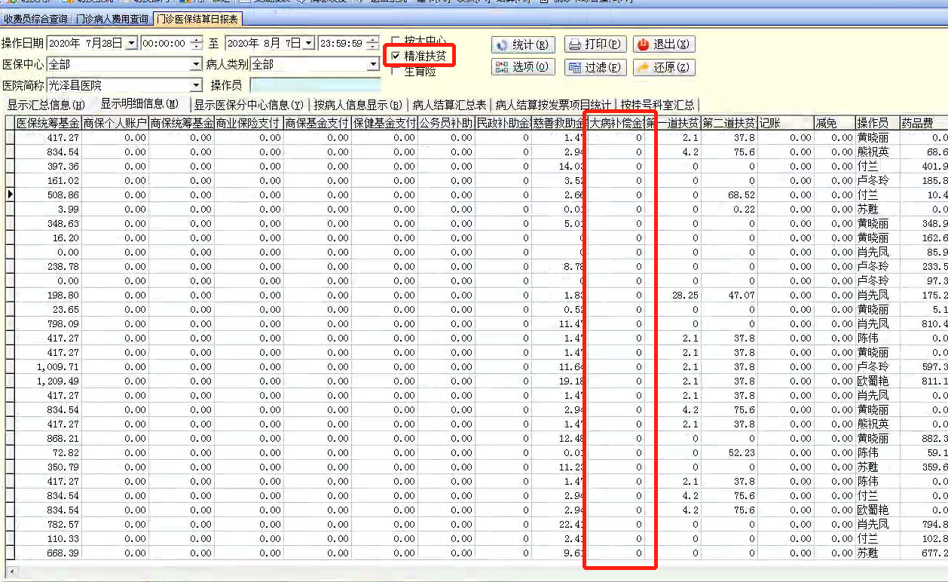Select the cell showing 238.78
The image size is (948, 582).
coord(48,266)
